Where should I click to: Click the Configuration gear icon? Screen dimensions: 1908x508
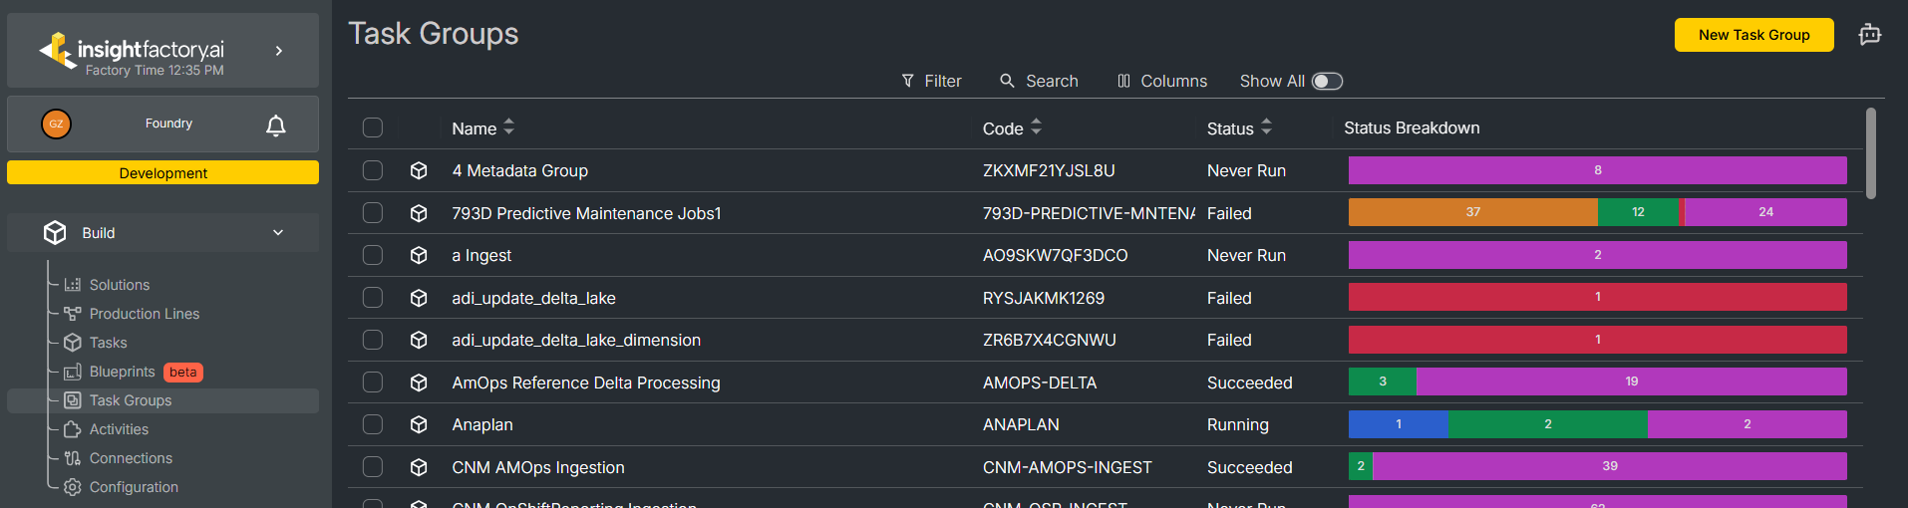pos(73,487)
